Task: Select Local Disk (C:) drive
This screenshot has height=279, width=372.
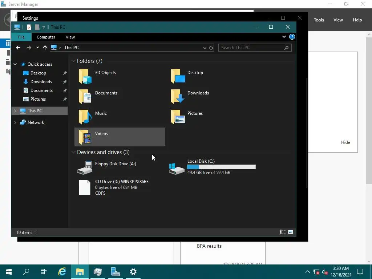Action: (x=212, y=167)
